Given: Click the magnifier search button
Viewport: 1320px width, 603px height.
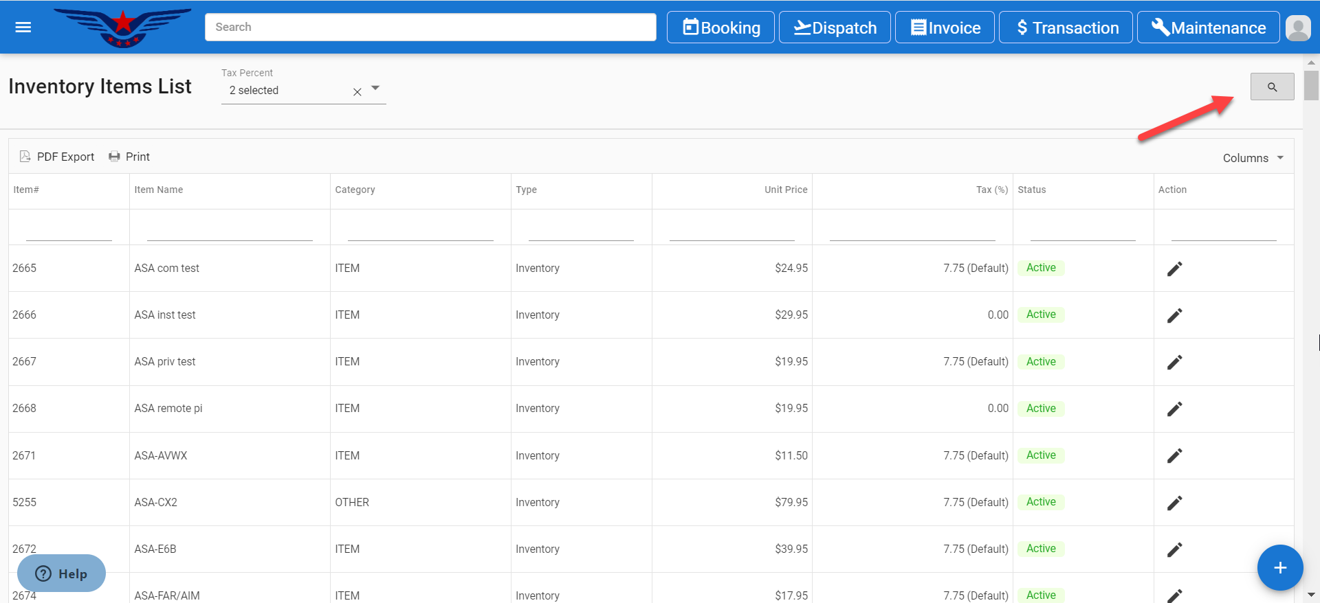Looking at the screenshot, I should pos(1272,87).
